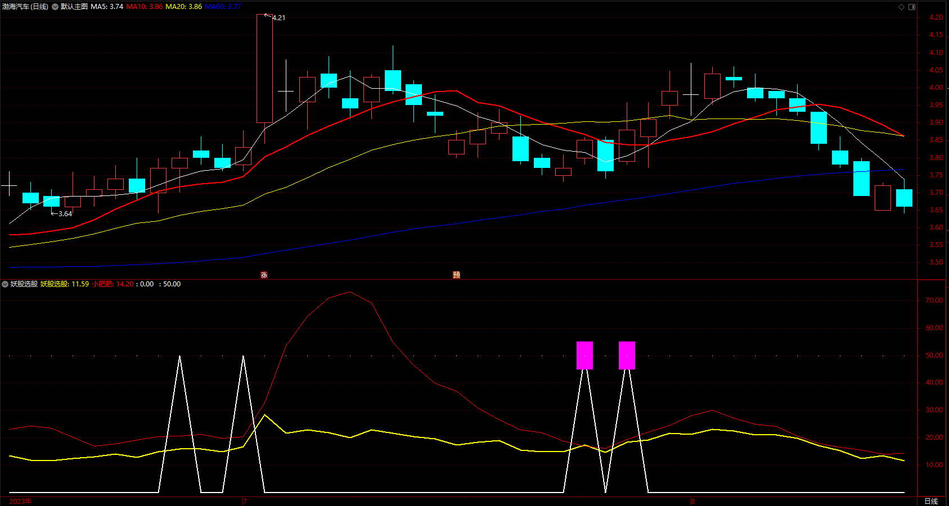Click the yellow 妖股选股: 11.59 value

tap(65, 284)
